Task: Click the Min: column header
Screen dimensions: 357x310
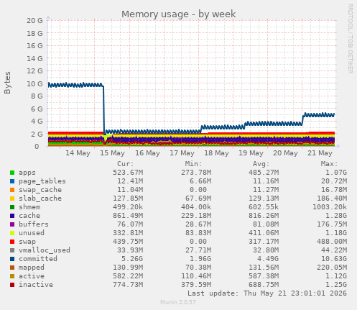Action: coord(193,164)
